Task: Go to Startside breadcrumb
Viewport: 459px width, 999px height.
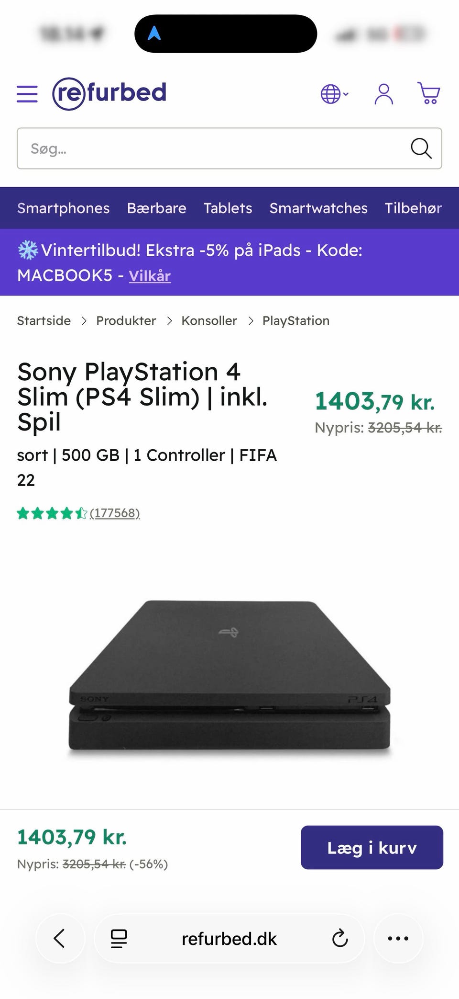Action: click(44, 321)
